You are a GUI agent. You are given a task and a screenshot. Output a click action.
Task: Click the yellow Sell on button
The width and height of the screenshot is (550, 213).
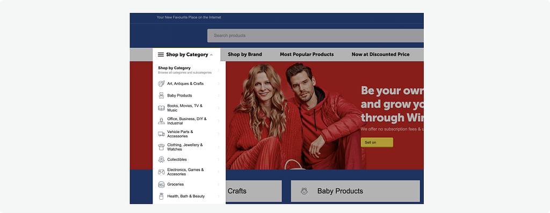click(x=377, y=142)
